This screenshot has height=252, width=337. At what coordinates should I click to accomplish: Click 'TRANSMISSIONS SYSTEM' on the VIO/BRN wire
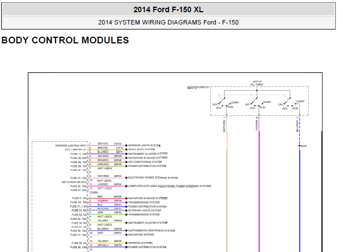point(144,202)
